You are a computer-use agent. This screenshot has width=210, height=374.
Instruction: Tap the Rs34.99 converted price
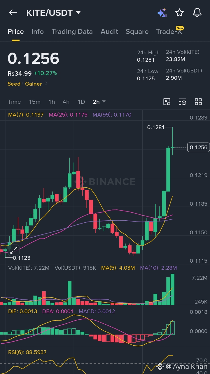coord(20,73)
